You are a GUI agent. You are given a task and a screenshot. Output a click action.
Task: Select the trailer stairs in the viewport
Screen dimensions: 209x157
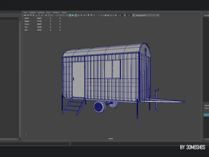tap(74, 106)
